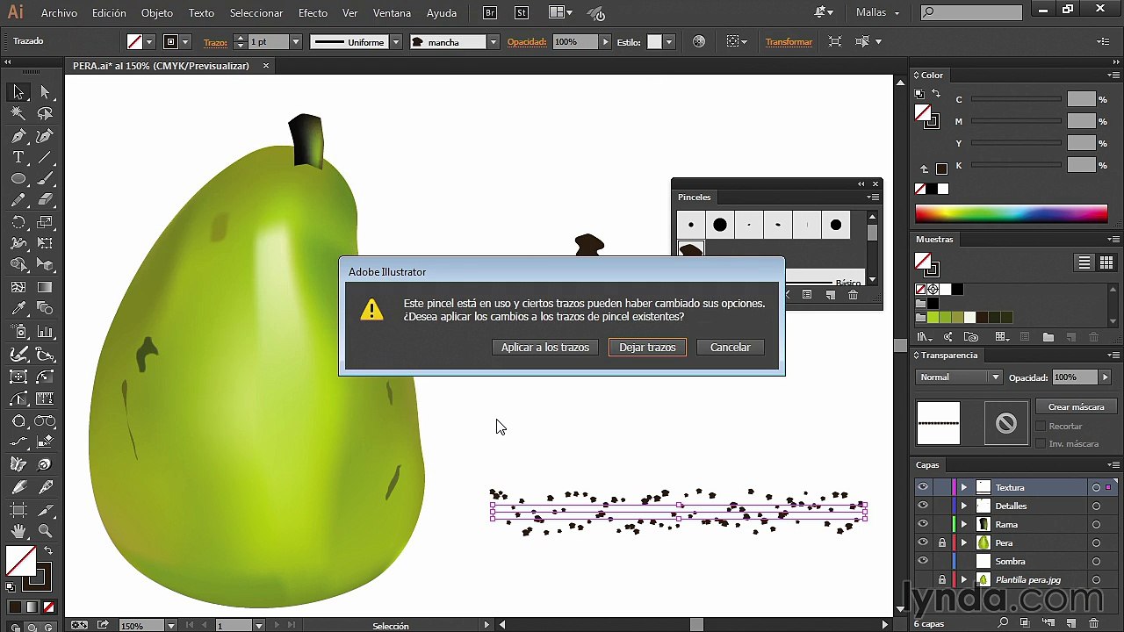Select the Eraser tool
Viewport: 1124px width, 632px height.
point(46,200)
